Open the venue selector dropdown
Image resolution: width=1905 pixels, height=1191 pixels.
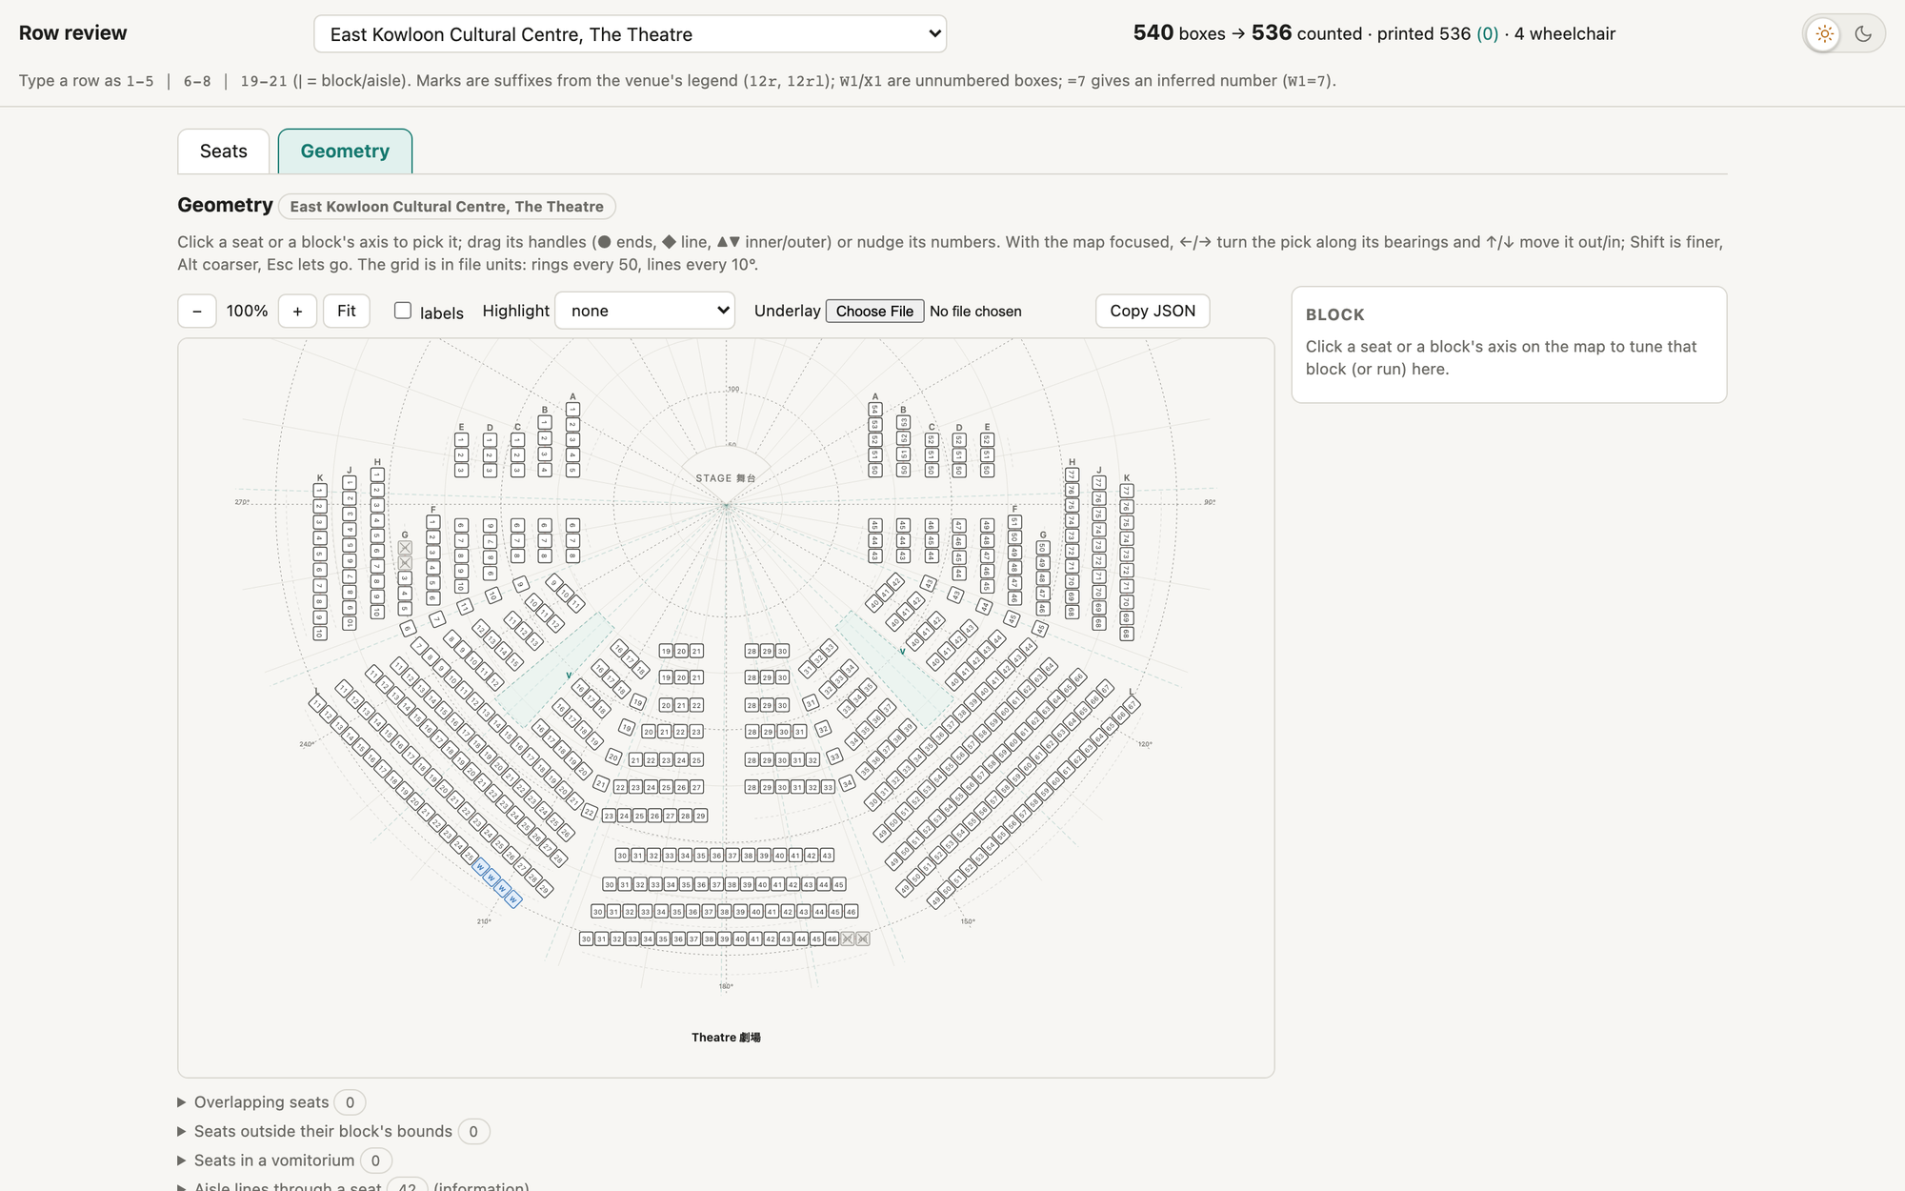630,34
